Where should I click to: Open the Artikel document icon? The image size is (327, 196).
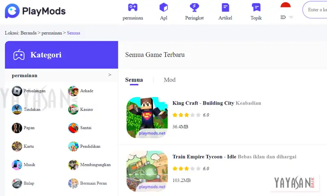tap(225, 7)
